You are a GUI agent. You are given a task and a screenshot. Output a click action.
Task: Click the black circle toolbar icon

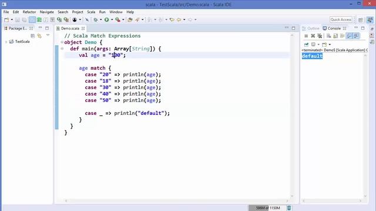pos(75,19)
